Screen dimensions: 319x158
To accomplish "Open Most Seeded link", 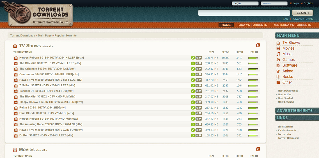I will [x=285, y=98].
